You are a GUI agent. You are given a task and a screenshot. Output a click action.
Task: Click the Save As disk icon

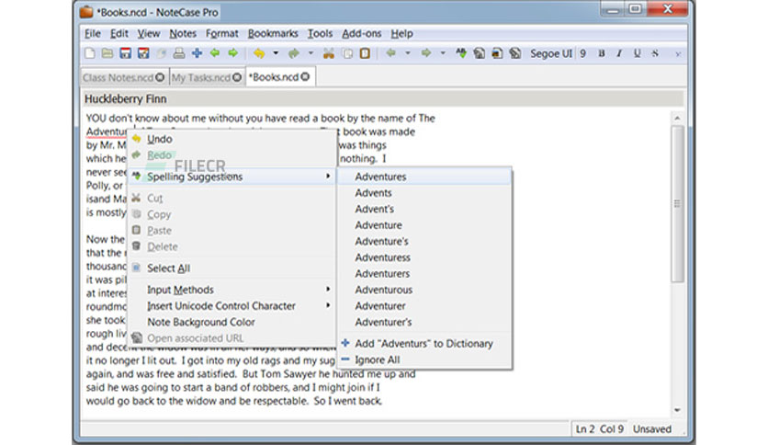click(x=143, y=53)
